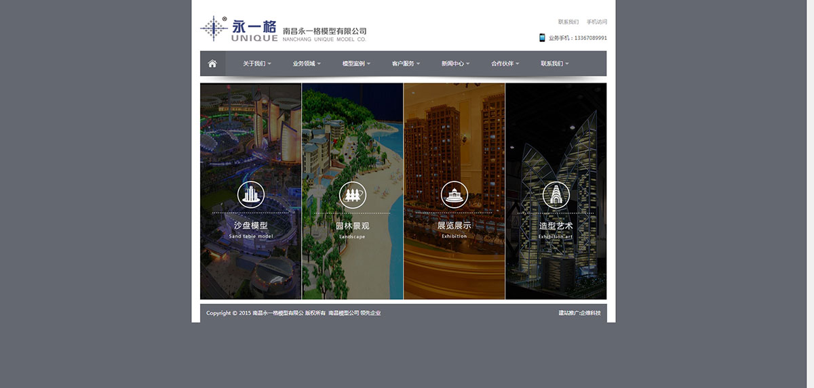This screenshot has width=814, height=388.
Task: Click the landscape trees circle icon
Action: click(x=352, y=195)
